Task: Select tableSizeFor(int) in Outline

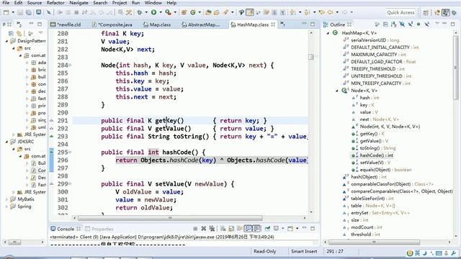Action: [373, 199]
